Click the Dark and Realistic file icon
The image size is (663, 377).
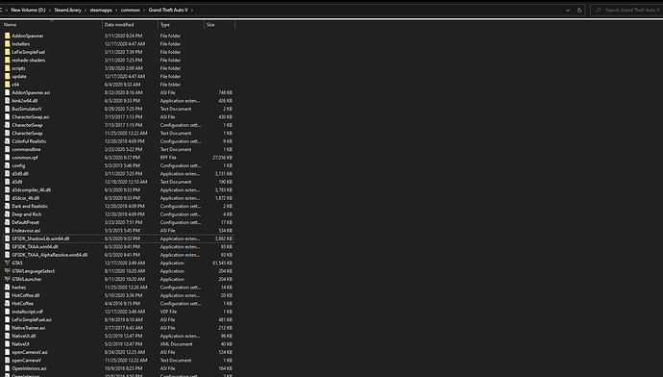tap(7, 206)
